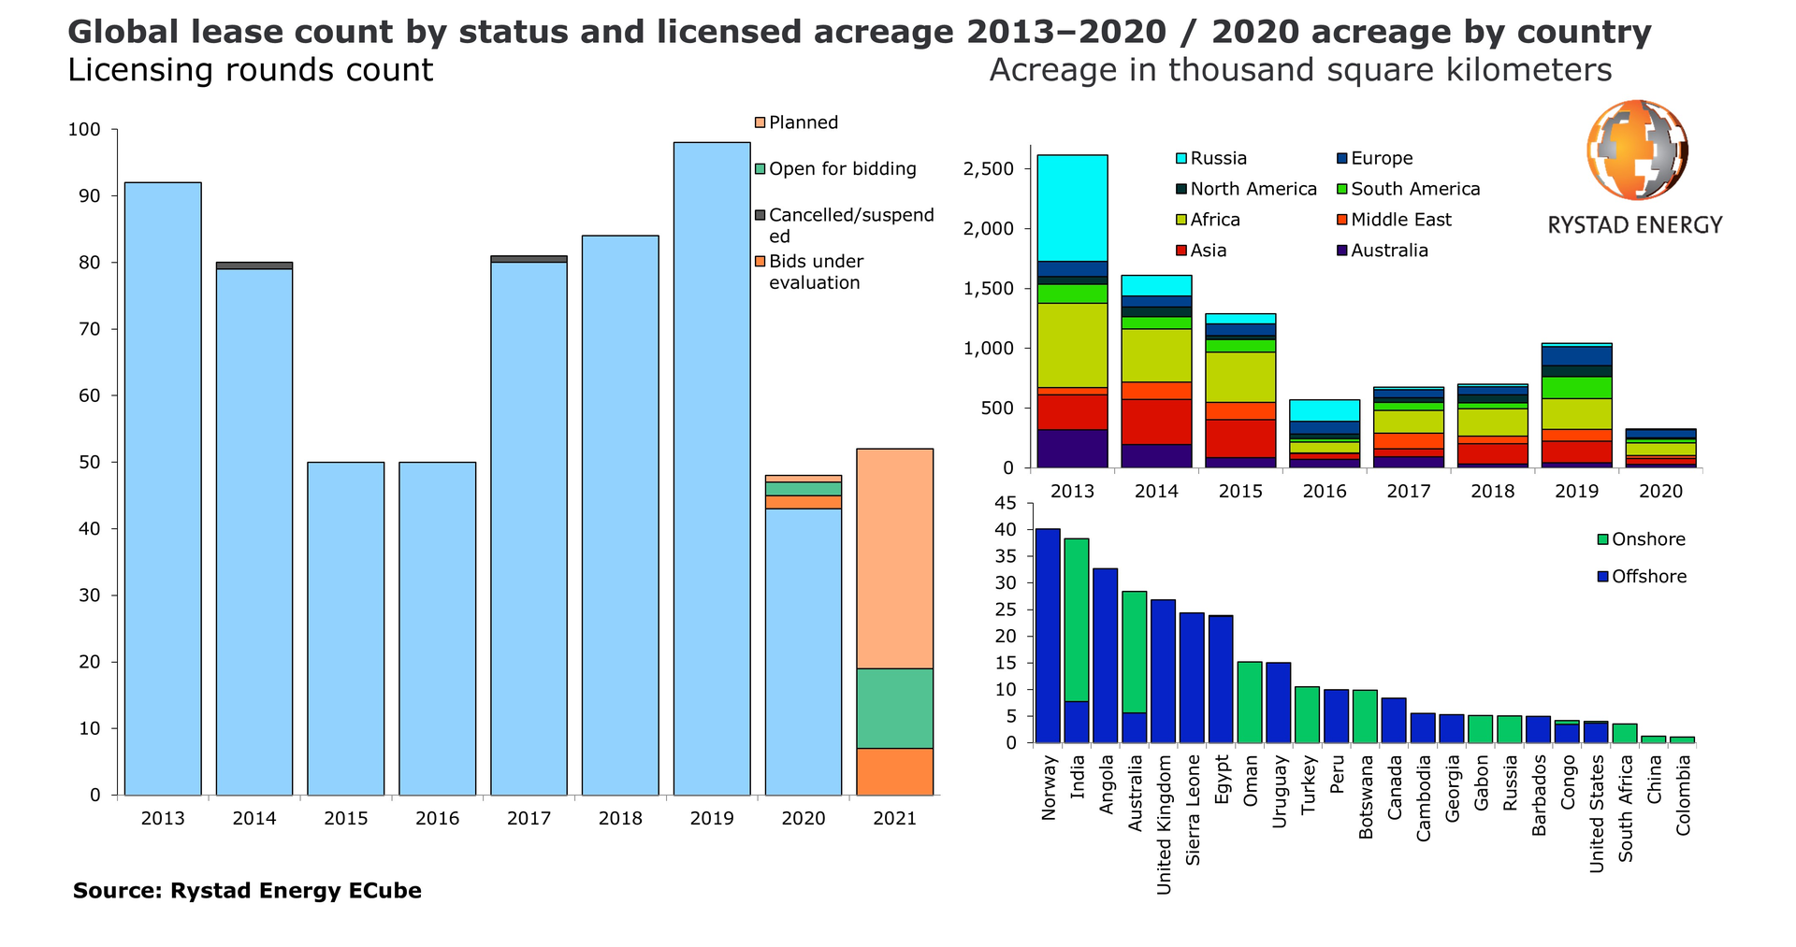Click the Source: Rystad Energy ECube text

[x=247, y=891]
